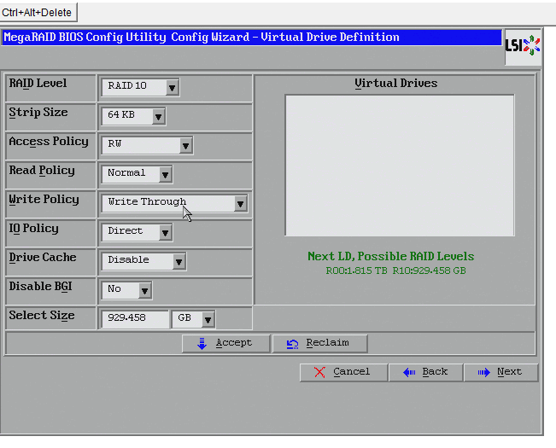Click the R00:1.815 TB R10:929.458 GB text
The height and width of the screenshot is (448, 556).
tap(395, 271)
